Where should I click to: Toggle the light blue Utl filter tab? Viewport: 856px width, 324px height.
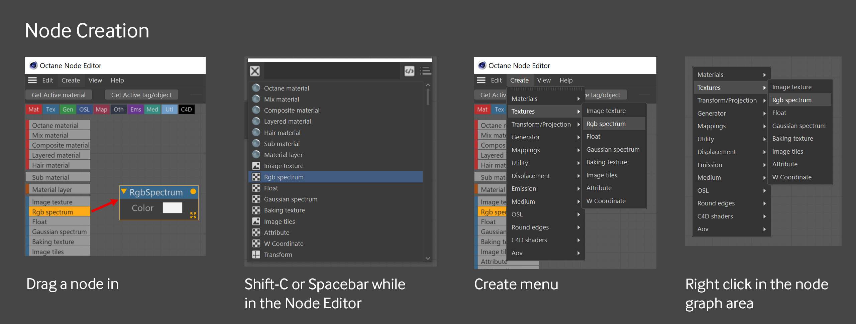click(x=170, y=109)
